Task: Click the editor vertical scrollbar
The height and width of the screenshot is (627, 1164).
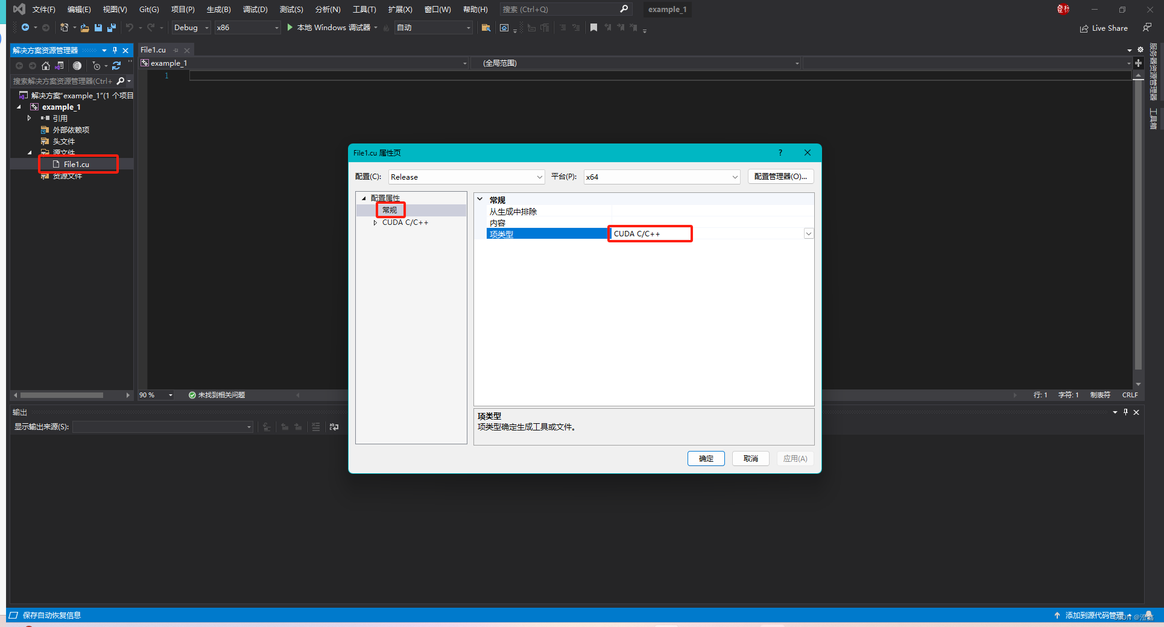Action: pos(1138,224)
